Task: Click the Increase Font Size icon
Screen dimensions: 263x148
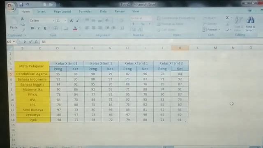Action: pyautogui.click(x=71, y=21)
